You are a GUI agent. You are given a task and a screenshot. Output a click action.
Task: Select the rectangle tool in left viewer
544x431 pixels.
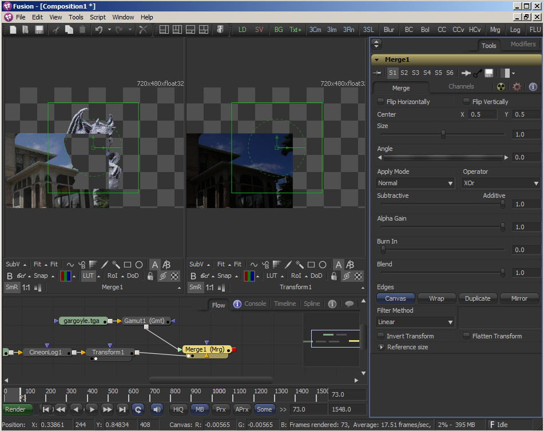(128, 265)
